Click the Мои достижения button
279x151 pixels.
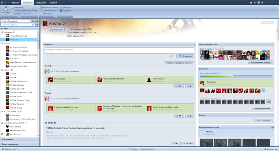tap(262, 108)
